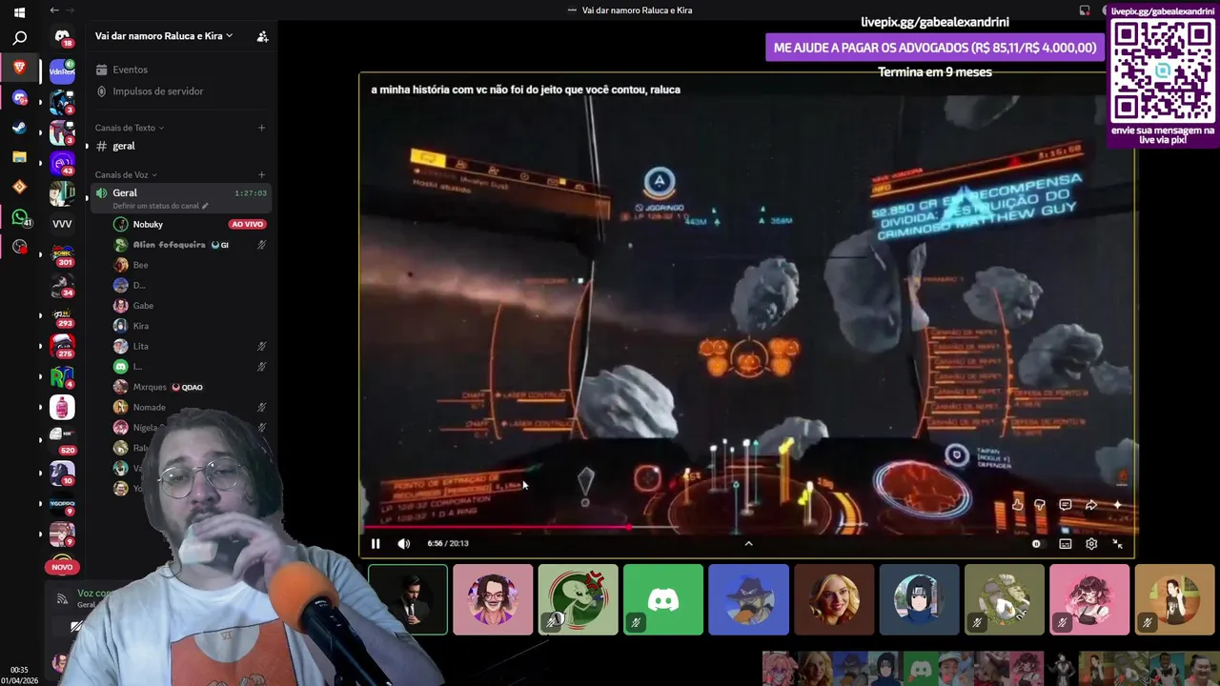Open Windows search magnifier icon

tap(19, 39)
